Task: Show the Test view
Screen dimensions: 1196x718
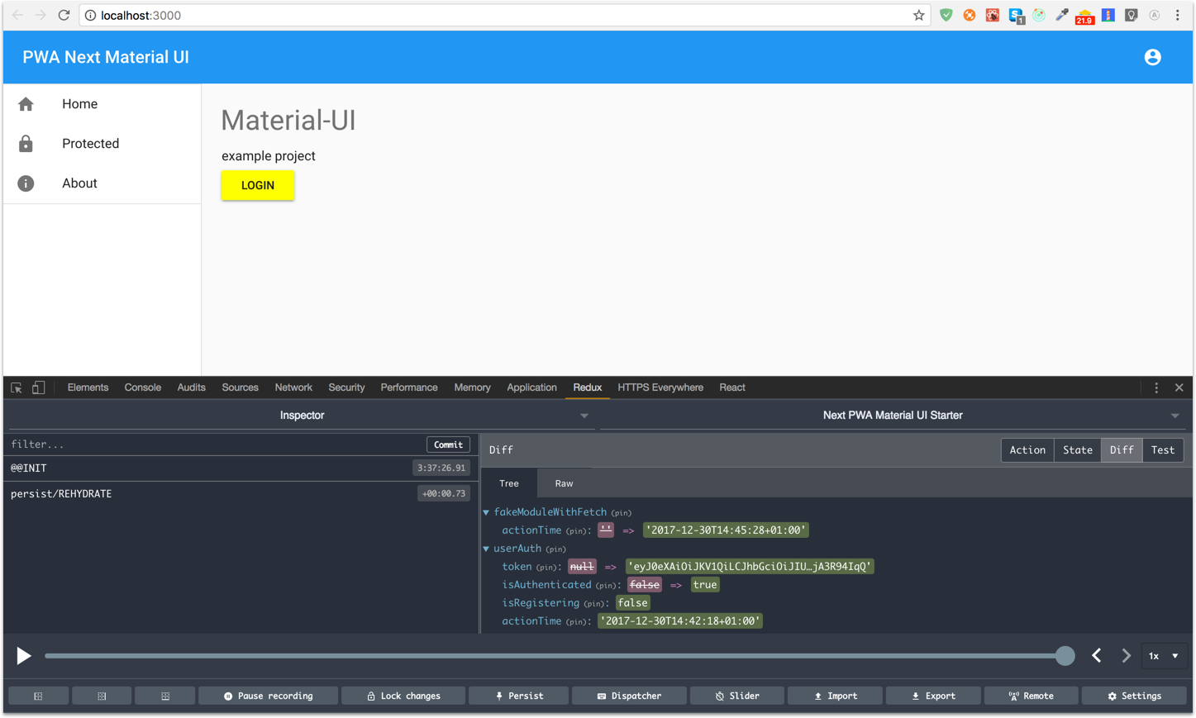Action: click(x=1163, y=450)
